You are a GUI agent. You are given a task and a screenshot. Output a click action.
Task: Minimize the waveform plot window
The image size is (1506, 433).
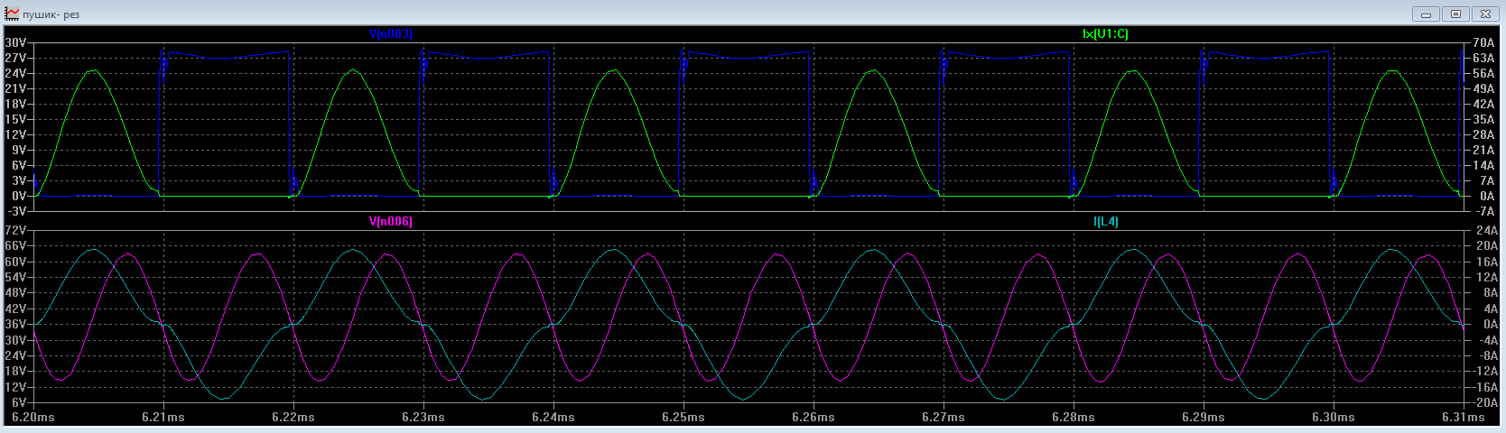[x=1427, y=14]
